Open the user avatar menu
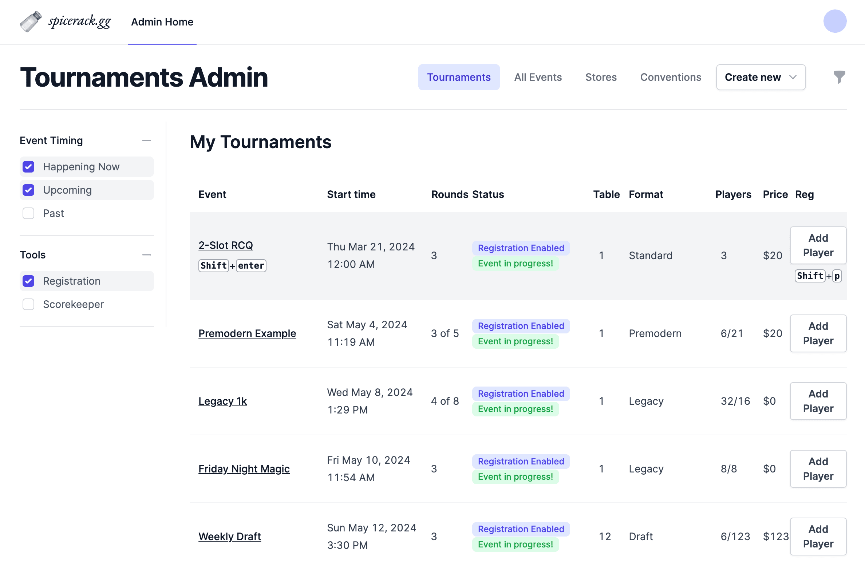The image size is (865, 570). [835, 21]
